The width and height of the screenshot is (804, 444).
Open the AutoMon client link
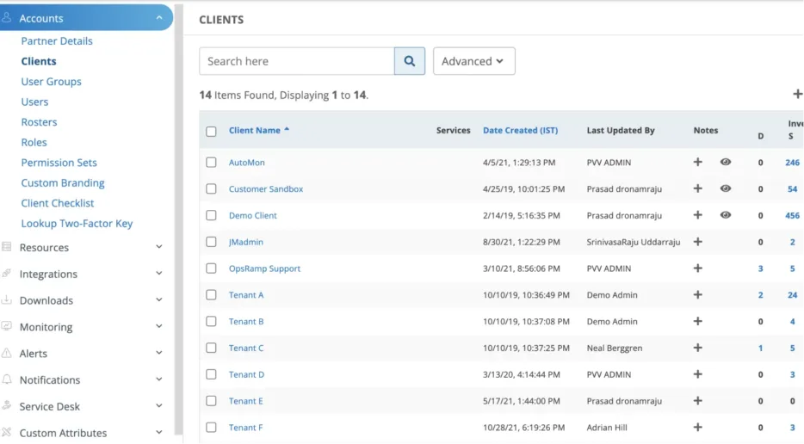pyautogui.click(x=247, y=163)
